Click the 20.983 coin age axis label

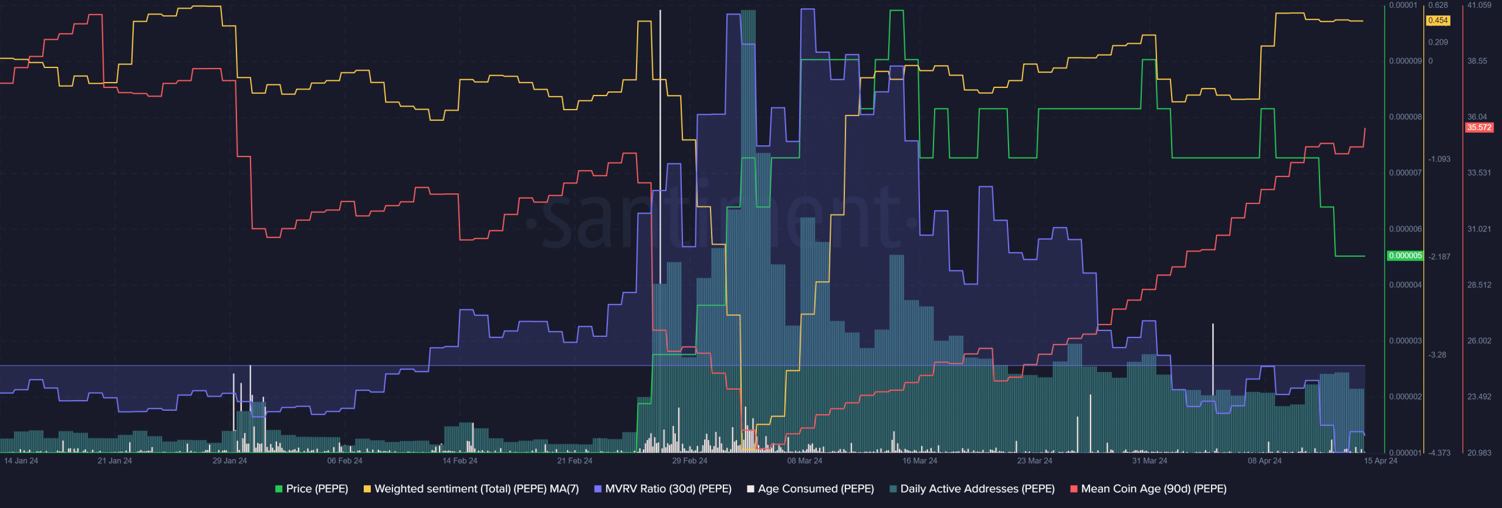[1479, 453]
